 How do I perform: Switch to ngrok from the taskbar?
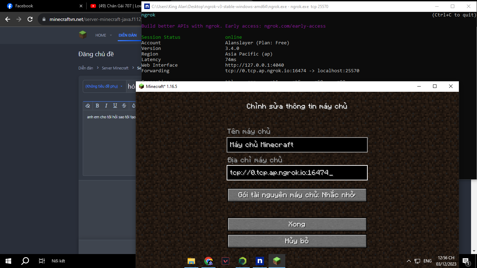[260, 261]
